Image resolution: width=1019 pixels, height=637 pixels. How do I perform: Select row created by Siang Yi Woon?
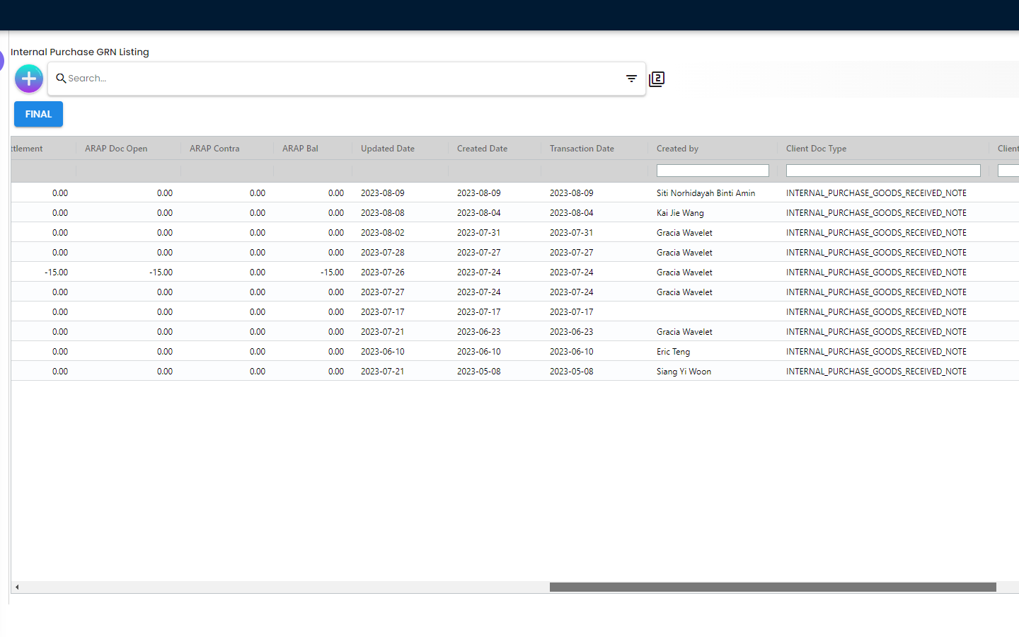(x=684, y=372)
